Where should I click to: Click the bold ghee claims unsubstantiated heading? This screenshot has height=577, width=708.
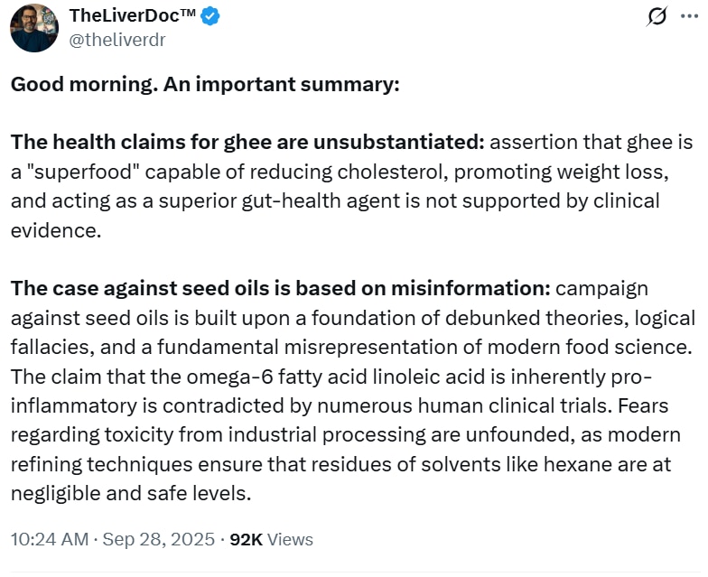pos(247,143)
